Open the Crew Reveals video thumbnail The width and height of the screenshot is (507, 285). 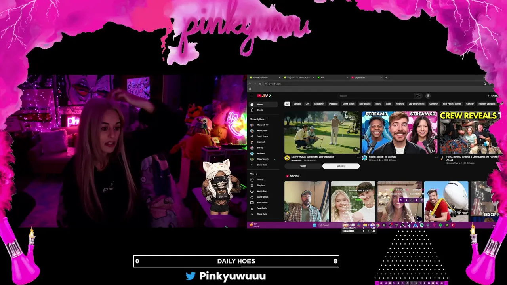click(x=471, y=132)
